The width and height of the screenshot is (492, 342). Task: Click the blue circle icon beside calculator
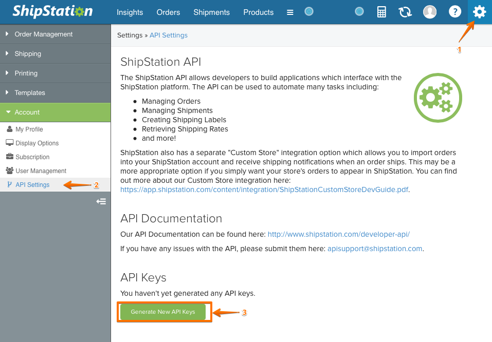(359, 12)
